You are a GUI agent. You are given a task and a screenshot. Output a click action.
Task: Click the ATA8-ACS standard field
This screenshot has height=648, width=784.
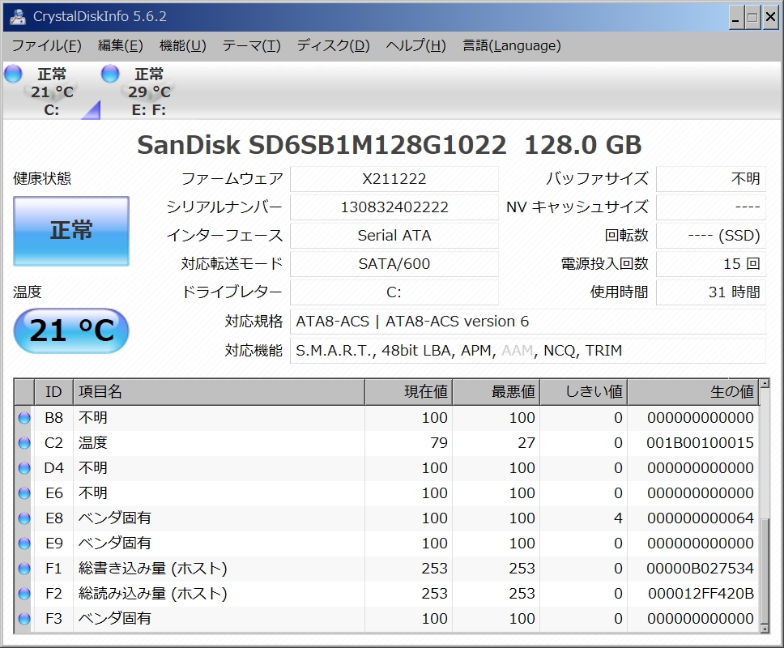tap(527, 322)
